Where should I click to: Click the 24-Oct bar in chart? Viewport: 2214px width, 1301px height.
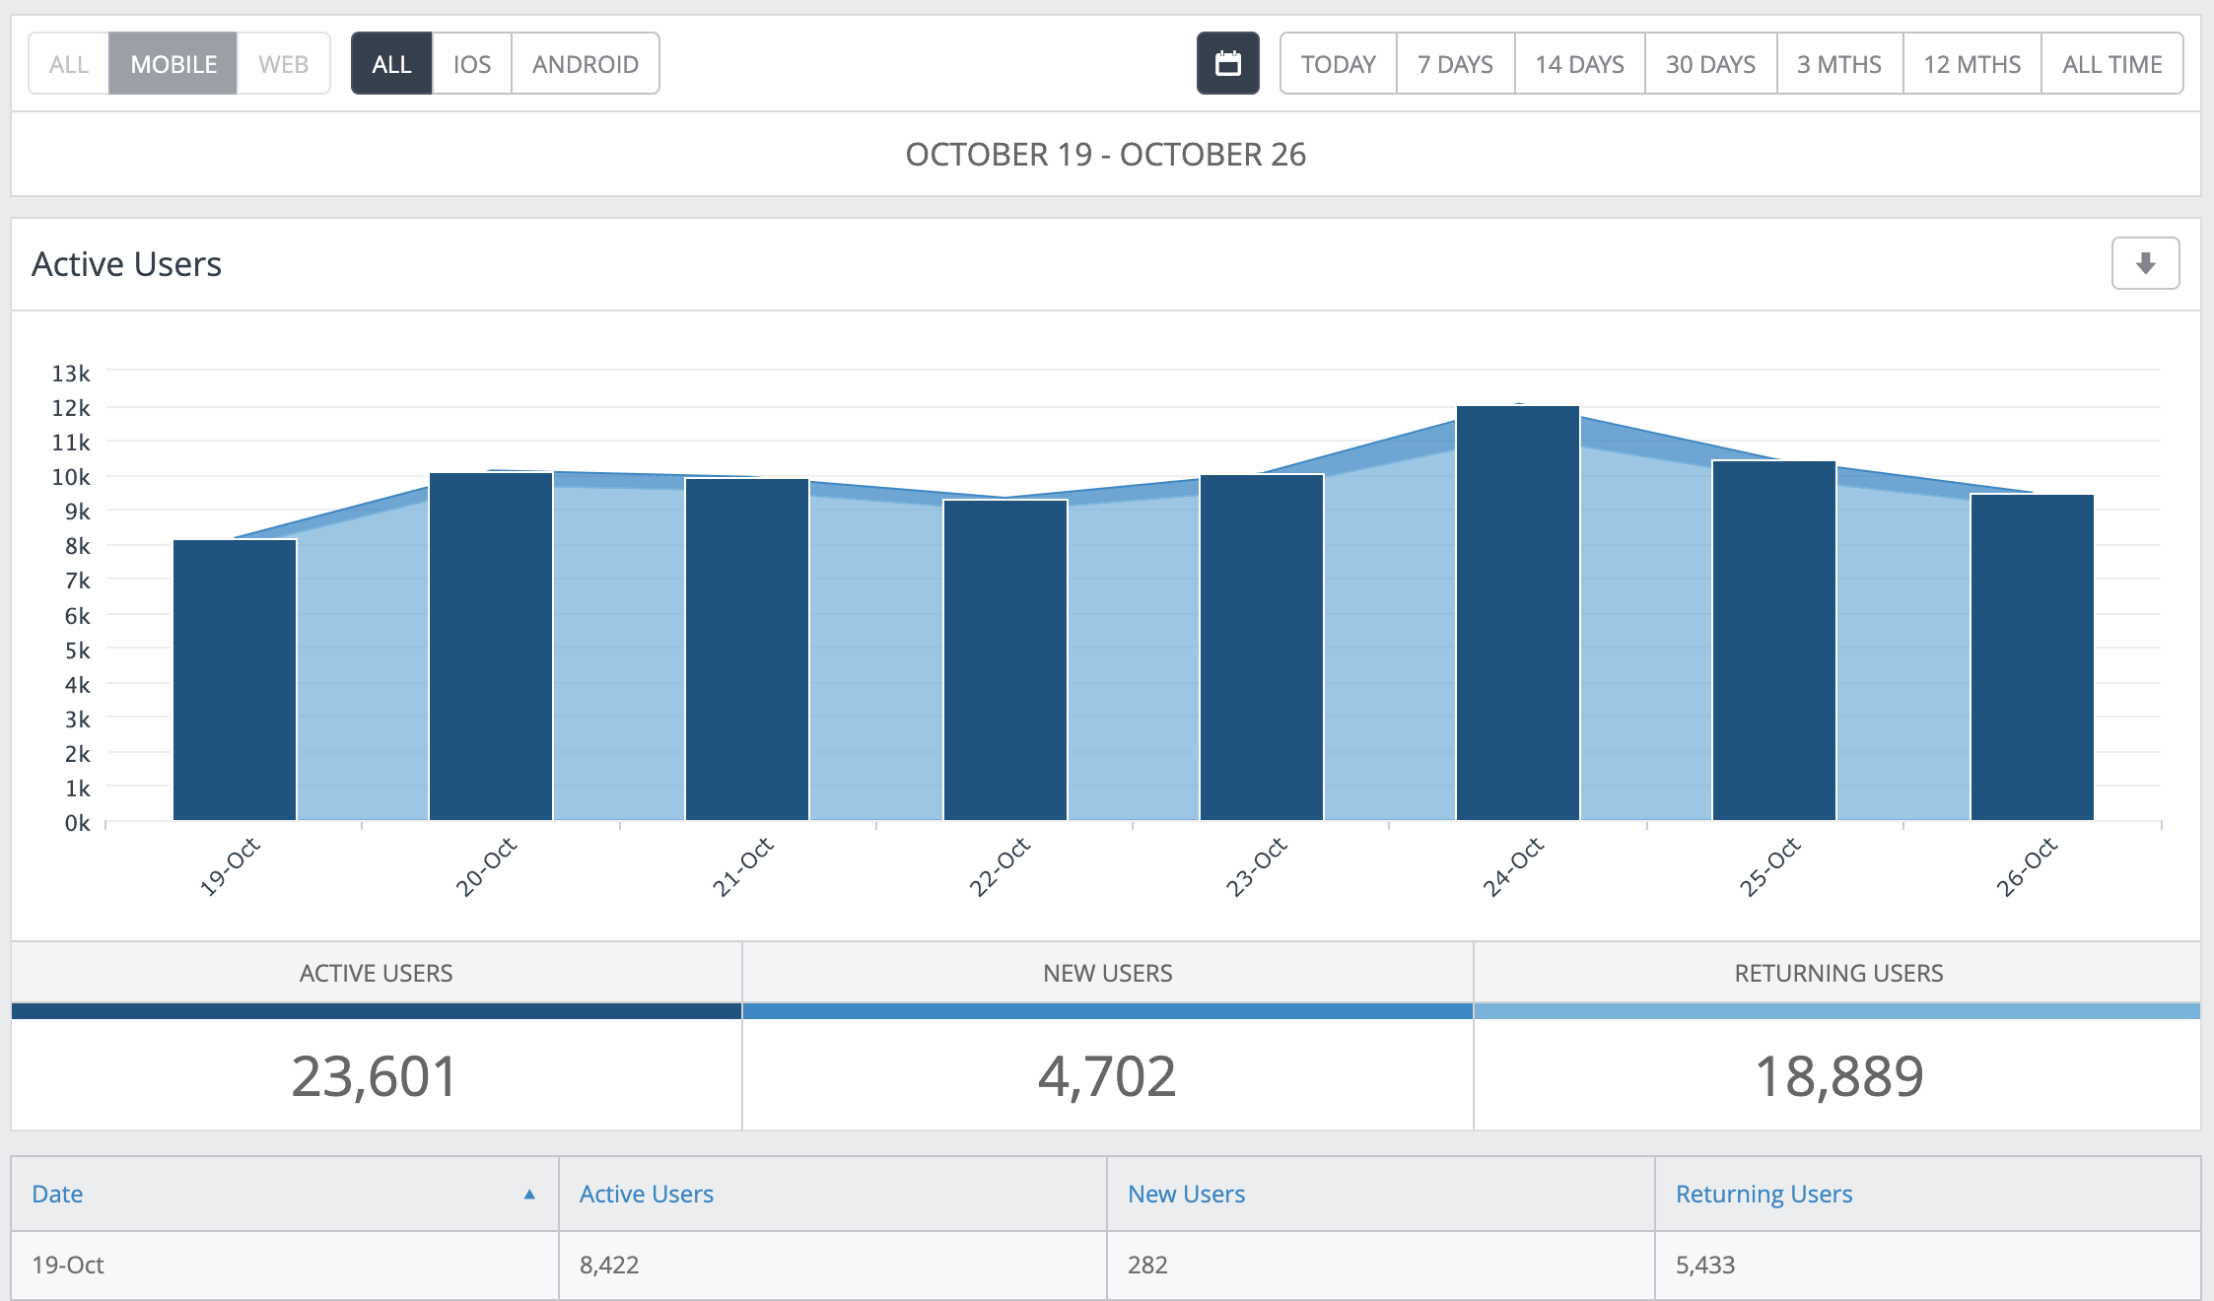[x=1517, y=611]
